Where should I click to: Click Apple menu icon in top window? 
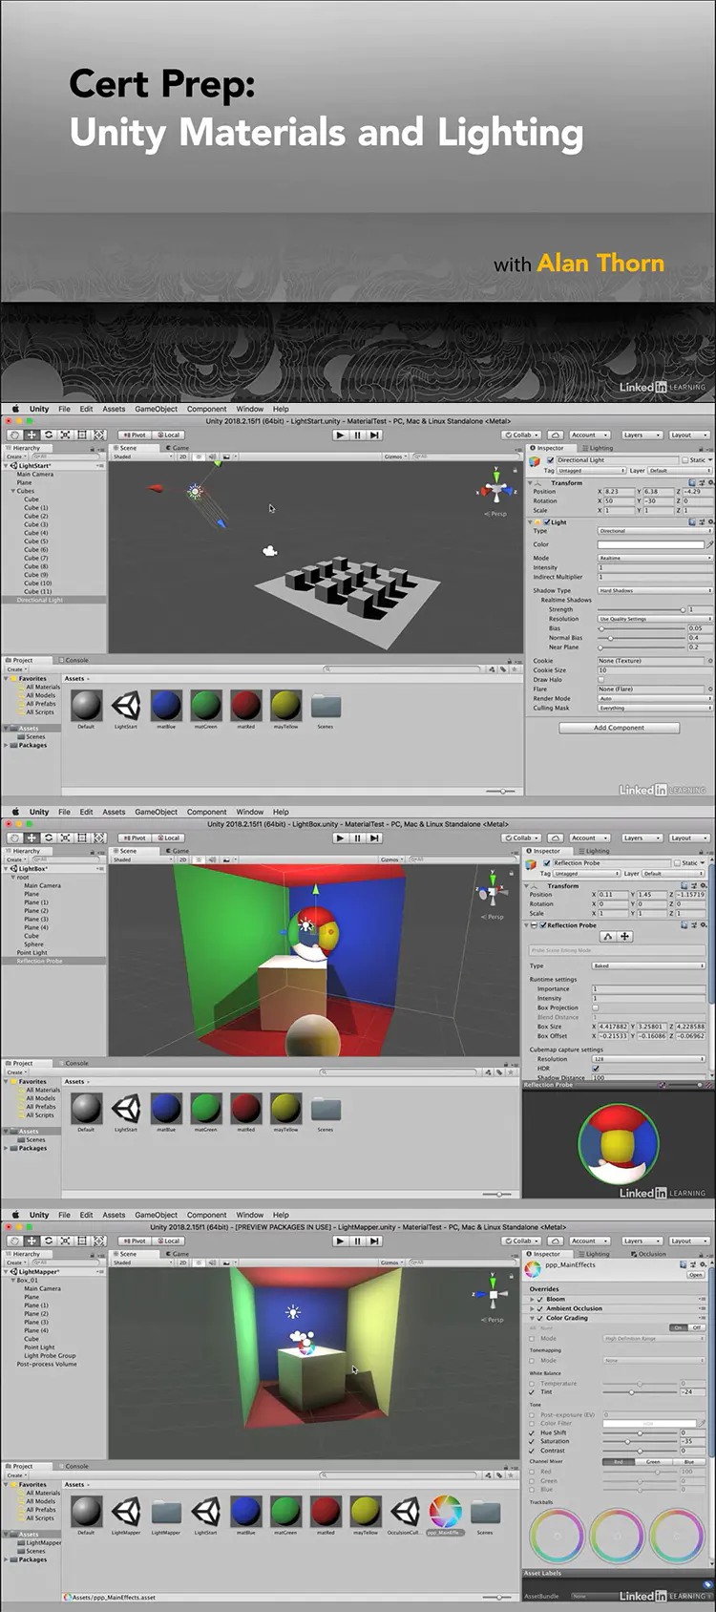pos(14,409)
